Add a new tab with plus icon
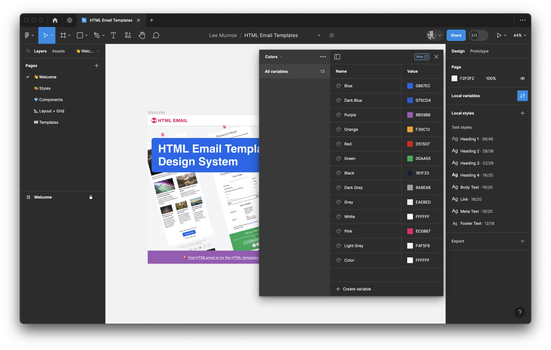551x350 pixels. coord(152,20)
